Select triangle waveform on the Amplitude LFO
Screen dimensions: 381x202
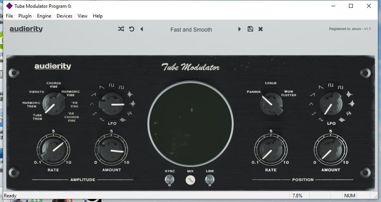point(92,104)
